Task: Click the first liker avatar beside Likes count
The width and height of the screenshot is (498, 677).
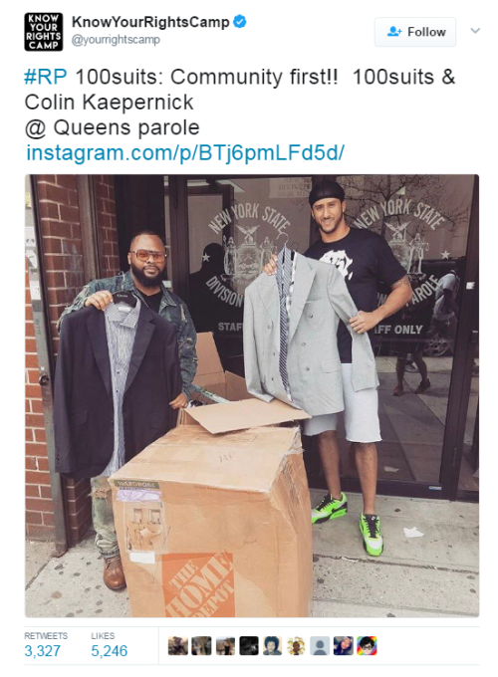Action: tap(177, 646)
